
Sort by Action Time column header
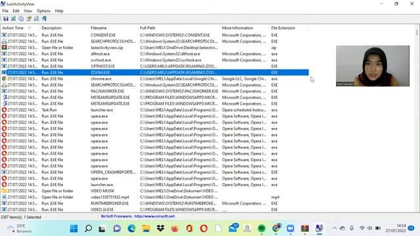(20, 28)
